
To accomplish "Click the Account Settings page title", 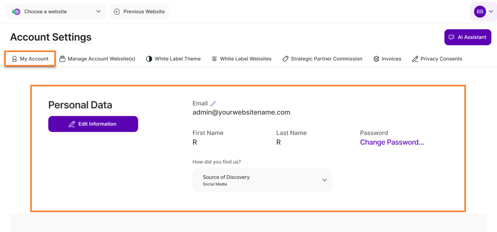I will pyautogui.click(x=51, y=37).
